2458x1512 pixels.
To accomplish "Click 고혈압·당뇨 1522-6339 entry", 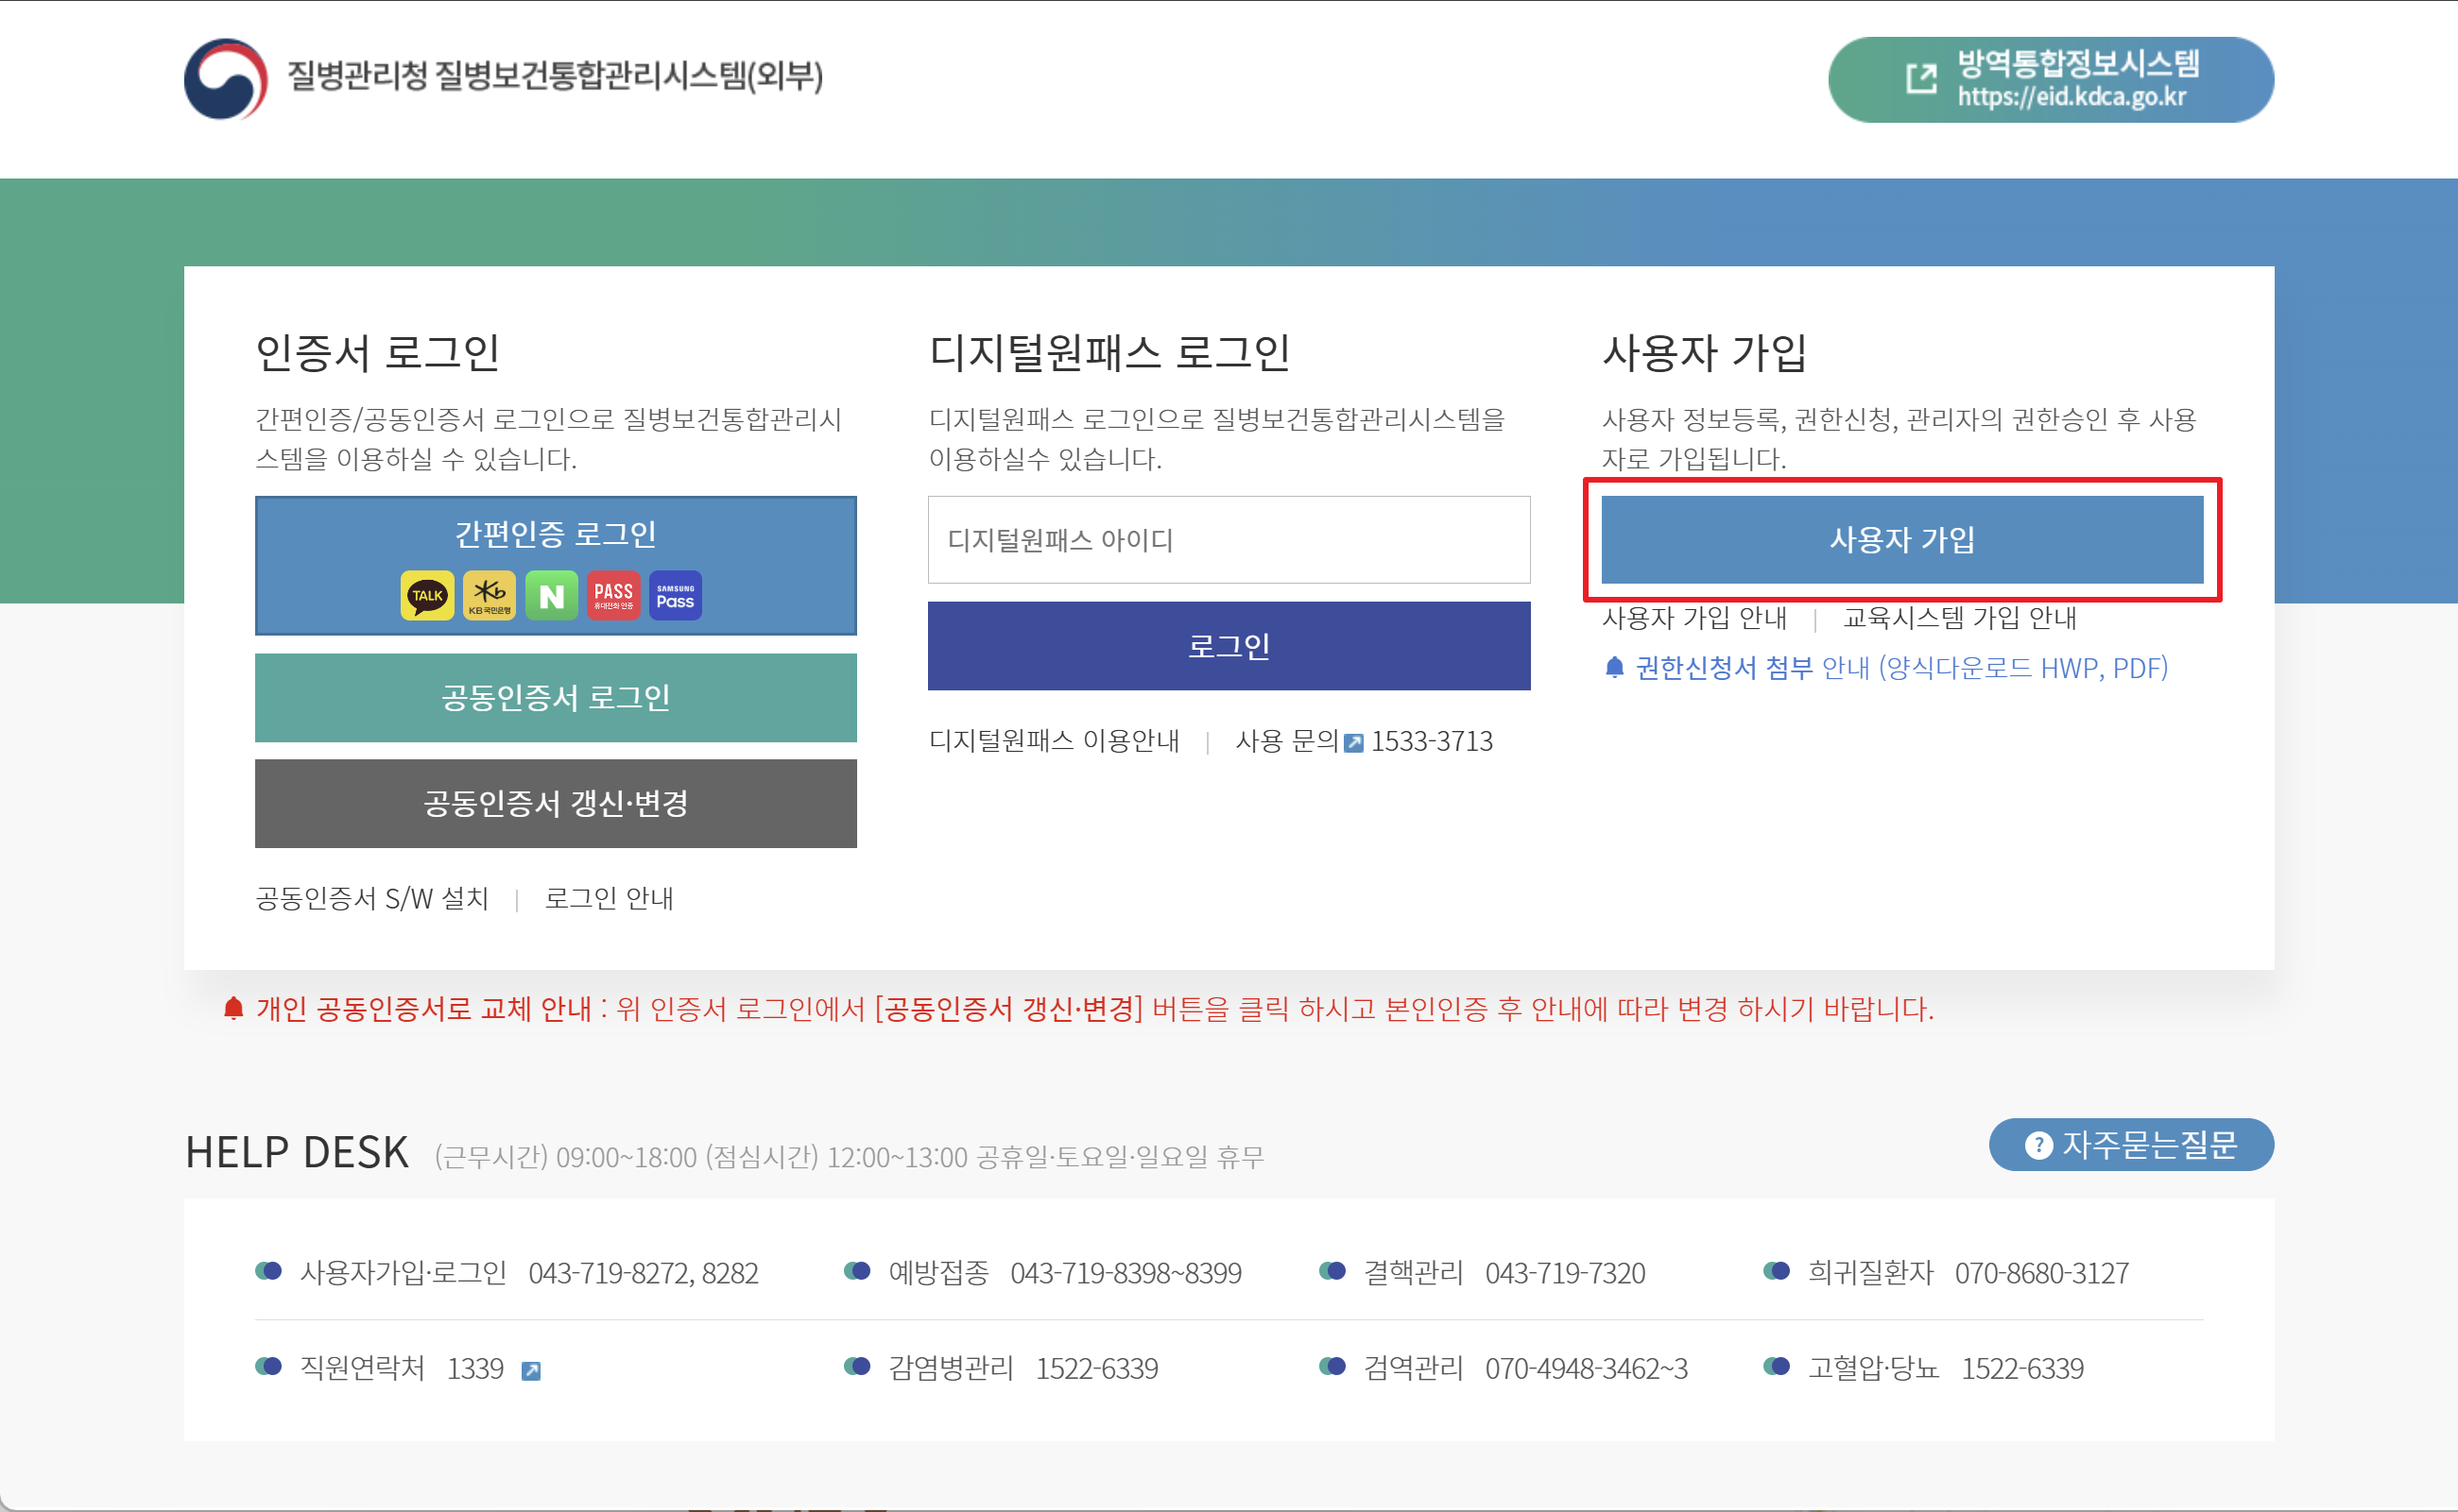I will [x=1924, y=1369].
